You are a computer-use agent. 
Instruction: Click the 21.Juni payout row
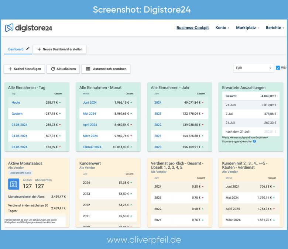[251, 105]
